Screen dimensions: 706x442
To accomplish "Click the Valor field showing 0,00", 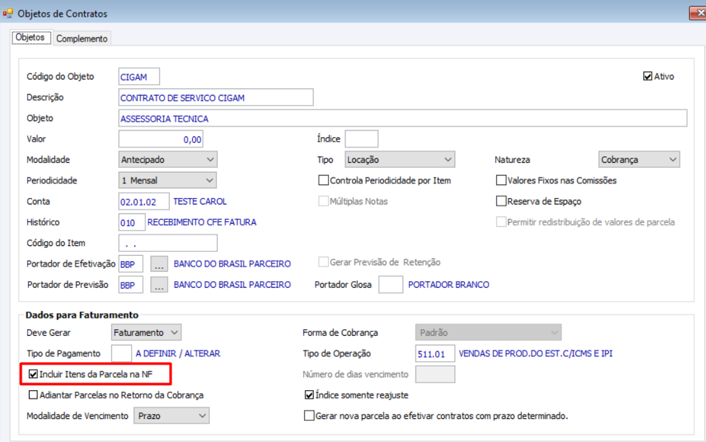I will pos(161,139).
